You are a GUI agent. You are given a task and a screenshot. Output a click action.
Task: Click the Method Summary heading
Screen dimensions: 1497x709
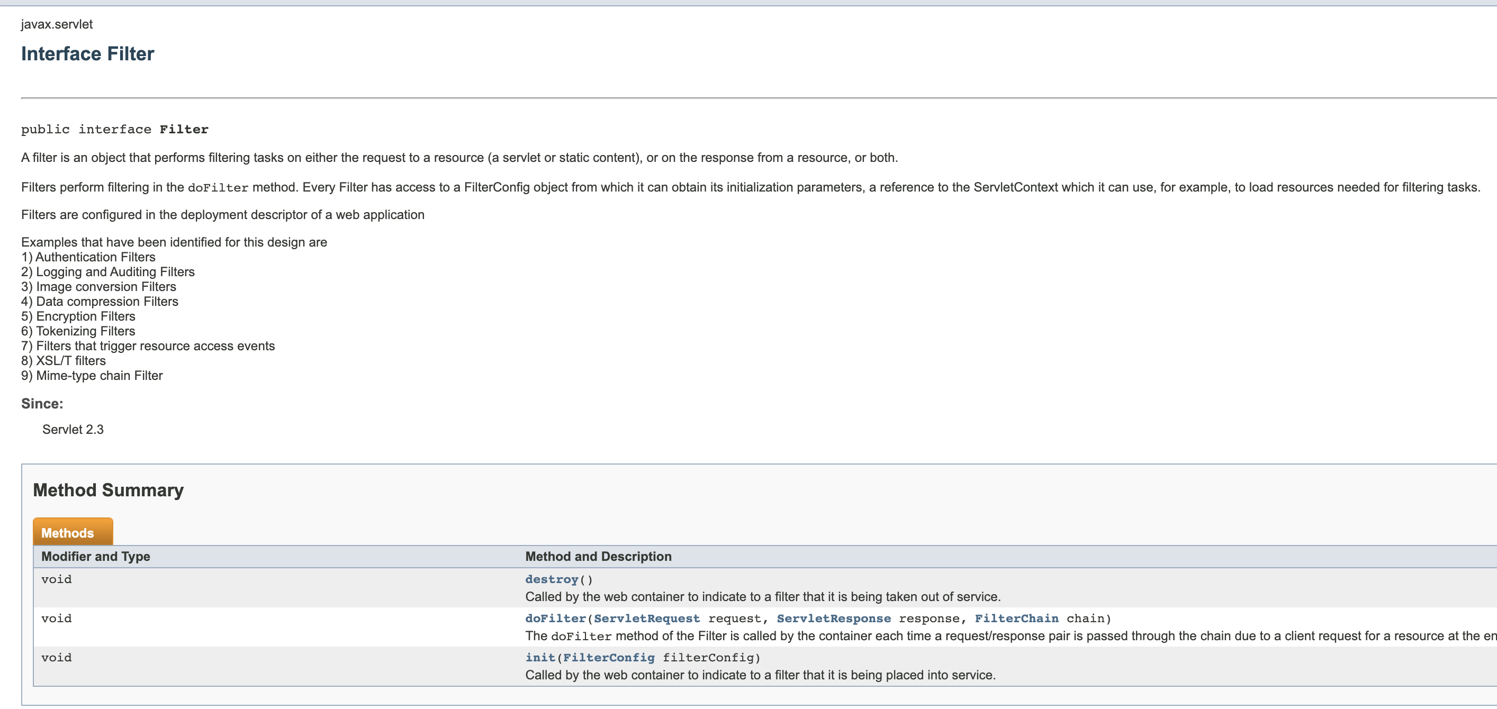109,490
